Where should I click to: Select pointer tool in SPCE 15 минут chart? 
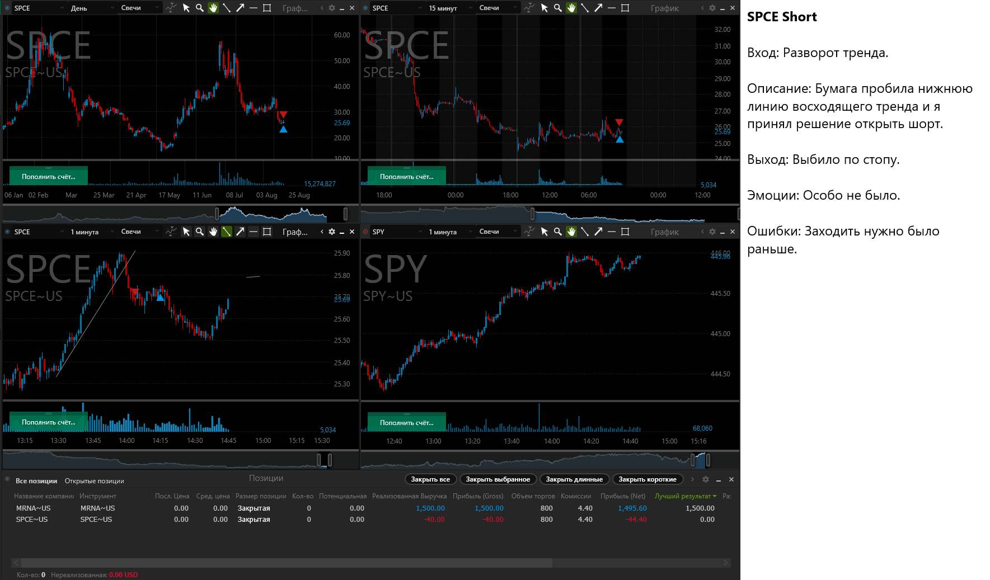coord(545,8)
